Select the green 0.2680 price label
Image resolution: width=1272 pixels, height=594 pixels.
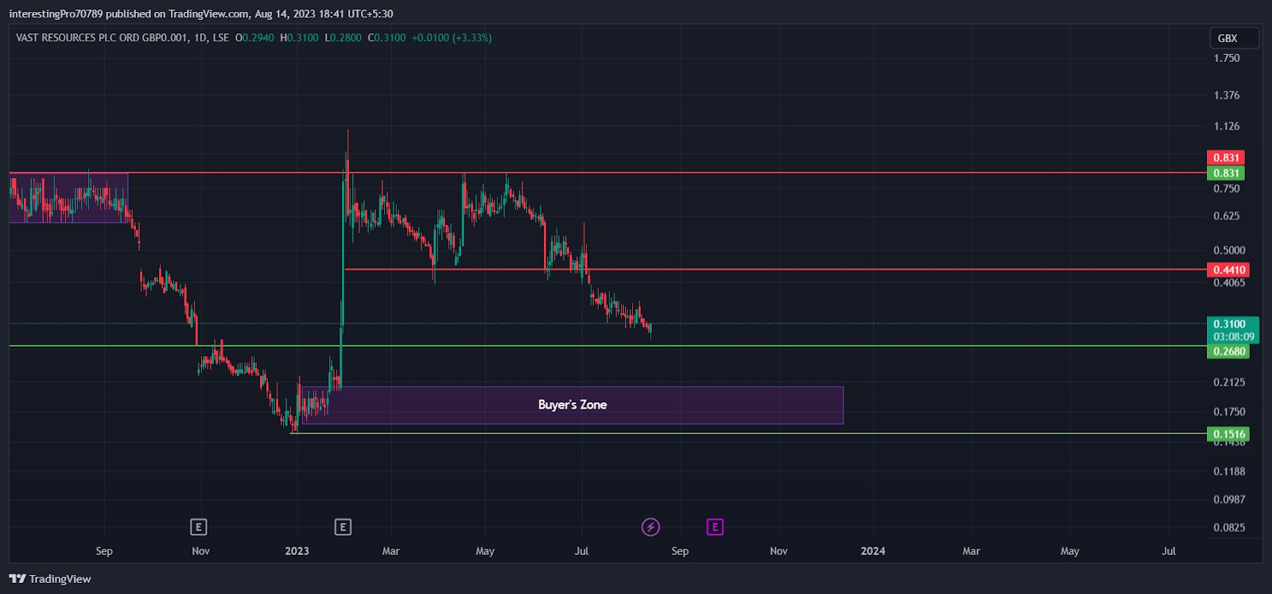[x=1228, y=351]
